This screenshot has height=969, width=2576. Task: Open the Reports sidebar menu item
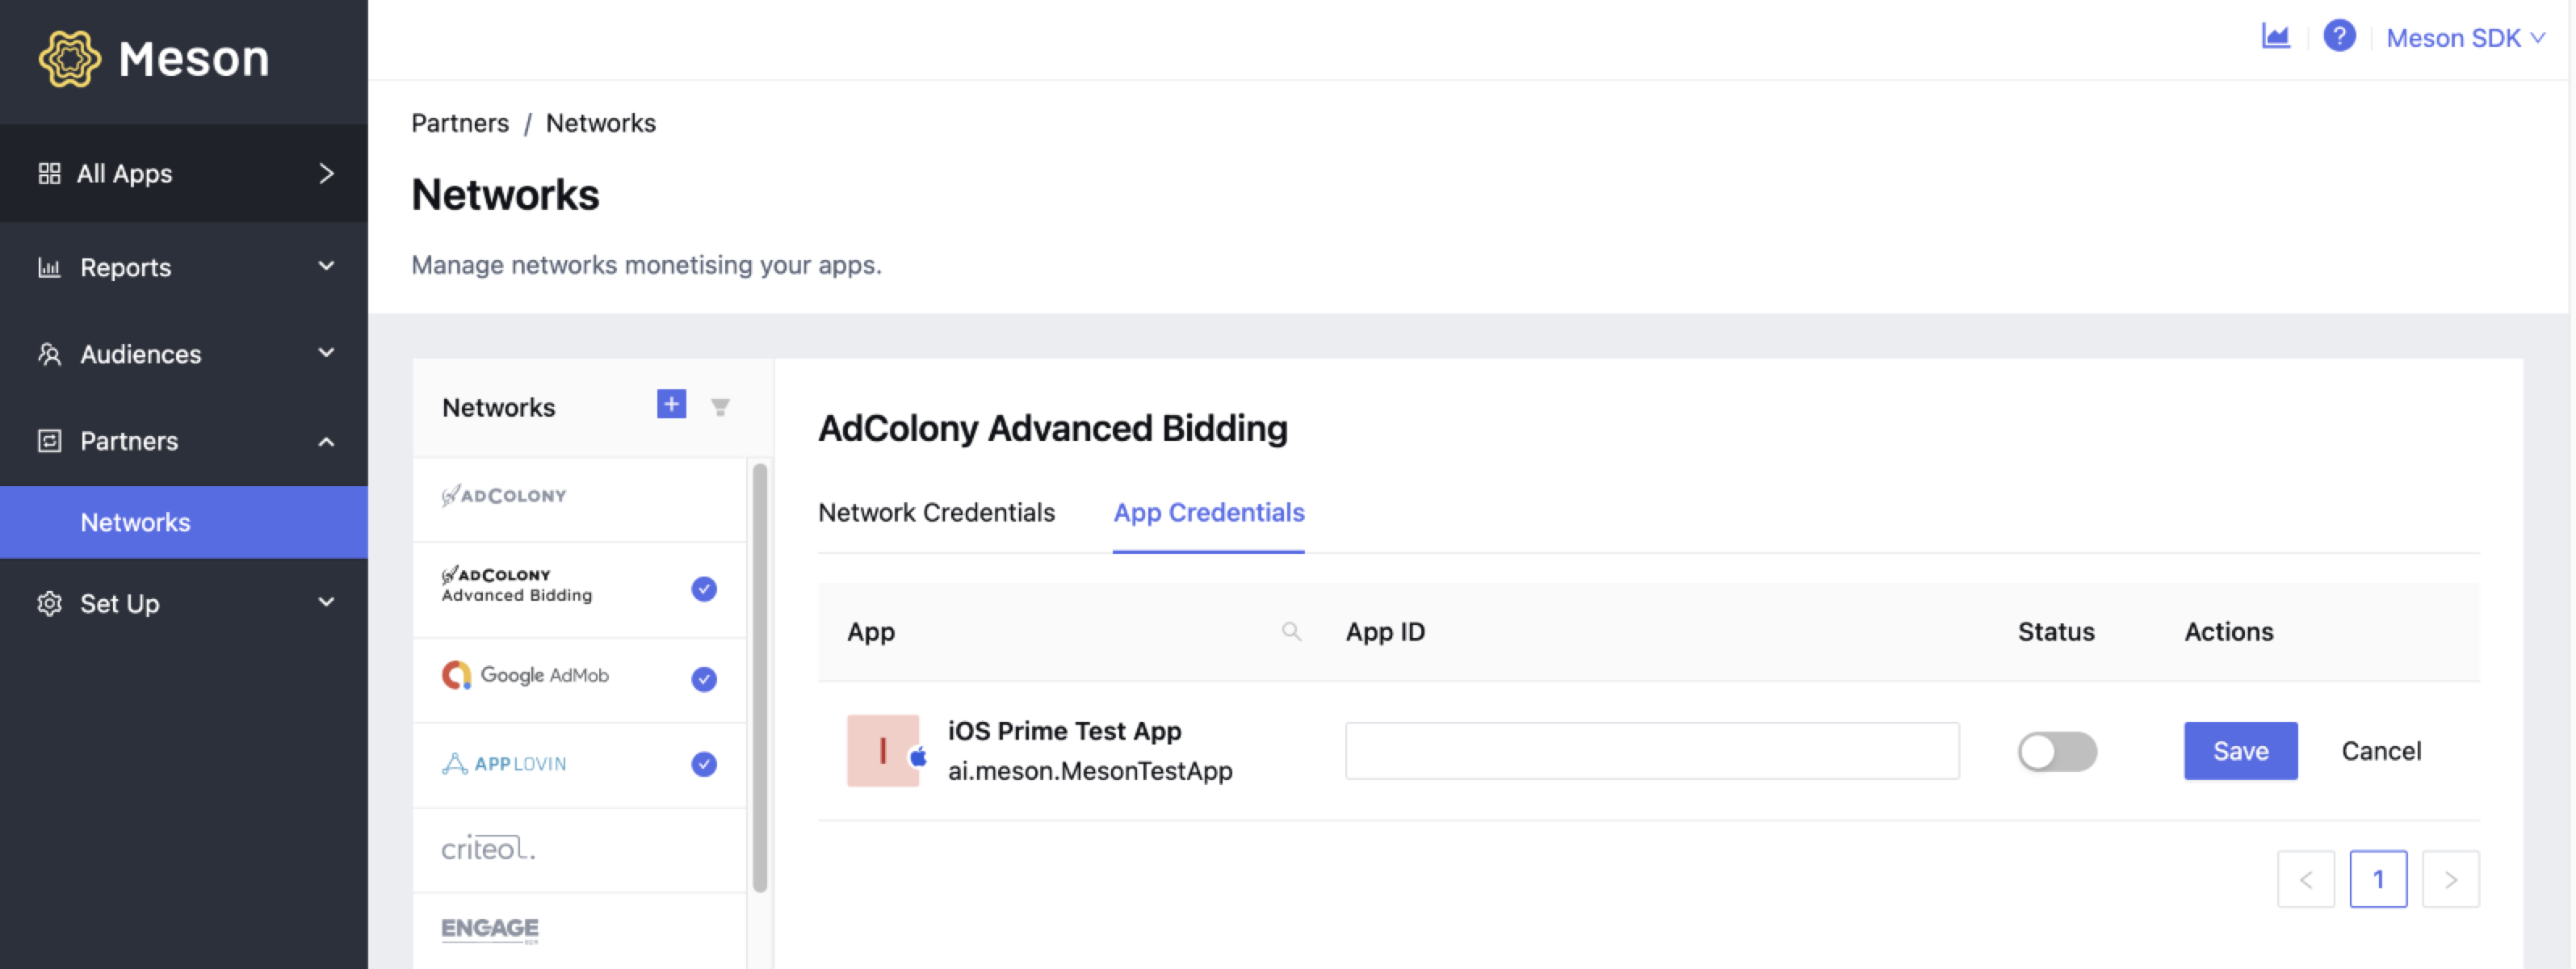click(184, 267)
